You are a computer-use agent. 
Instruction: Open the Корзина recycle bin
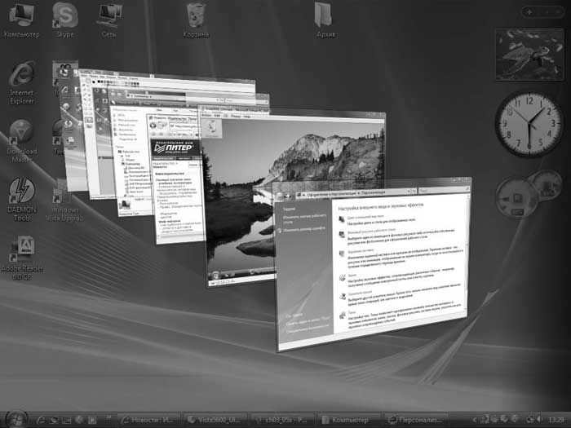tap(196, 16)
